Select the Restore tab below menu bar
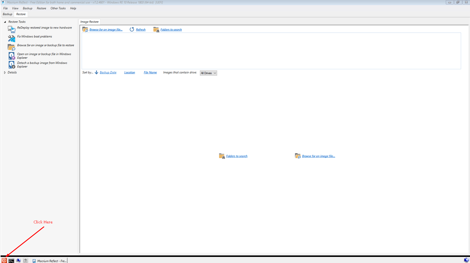This screenshot has width=470, height=263. [x=21, y=14]
